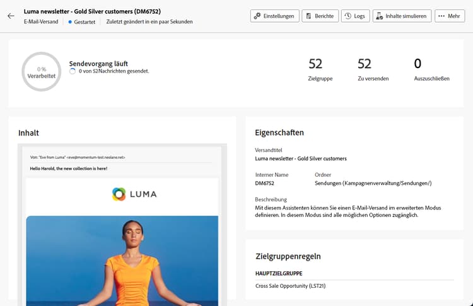Open Einstellungen delivery settings
473x306 pixels.
(x=274, y=16)
